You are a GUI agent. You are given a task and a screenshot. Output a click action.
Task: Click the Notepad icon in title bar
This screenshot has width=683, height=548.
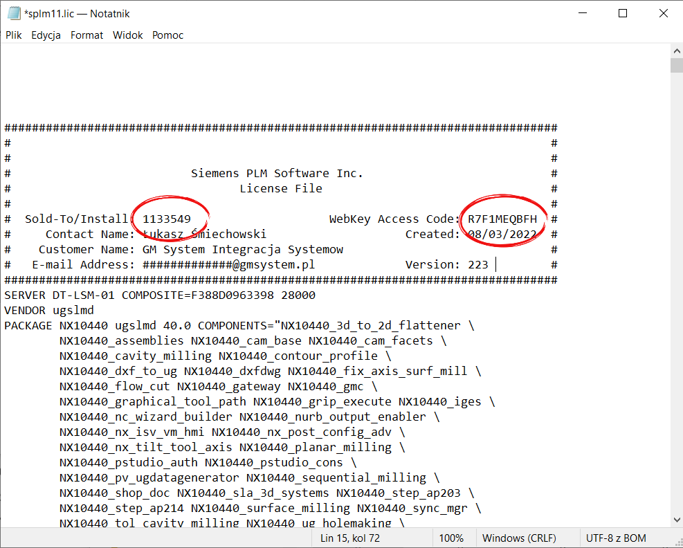tap(14, 14)
